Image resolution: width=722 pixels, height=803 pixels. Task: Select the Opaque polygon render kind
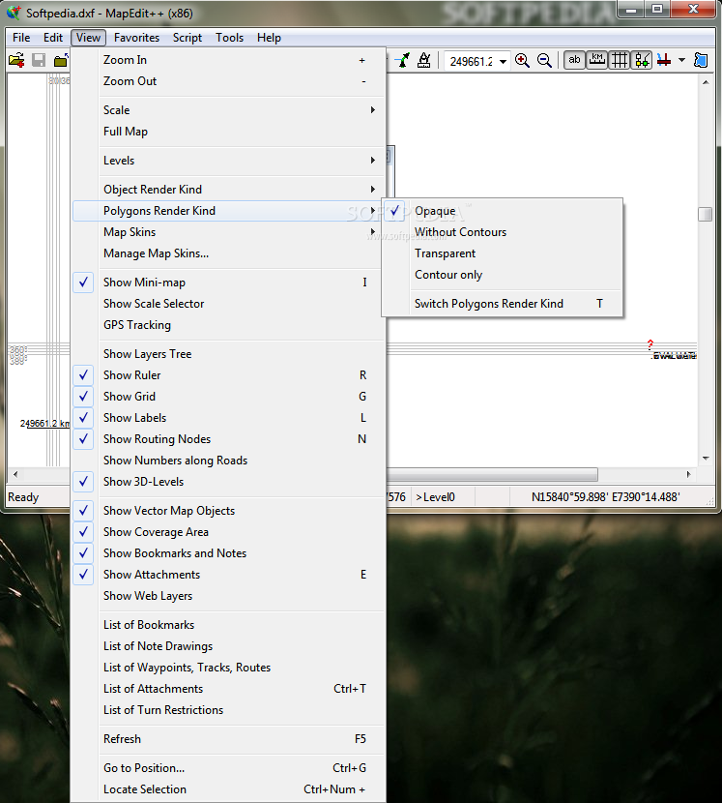click(503, 211)
